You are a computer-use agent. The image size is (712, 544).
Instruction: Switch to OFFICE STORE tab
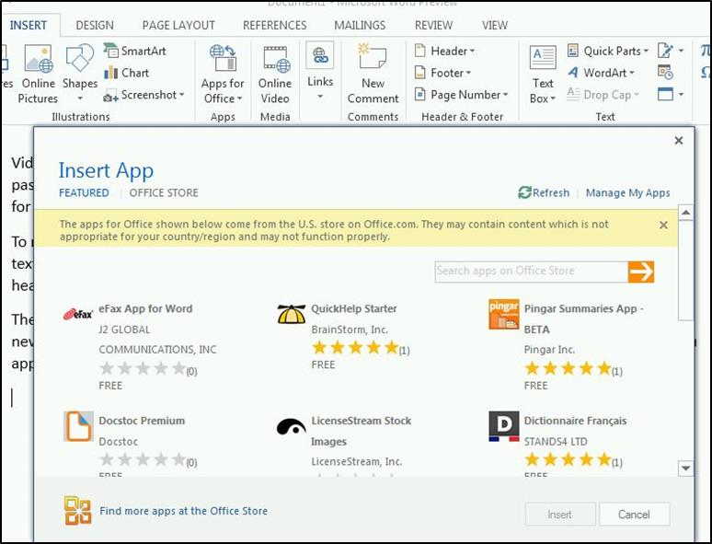(164, 192)
